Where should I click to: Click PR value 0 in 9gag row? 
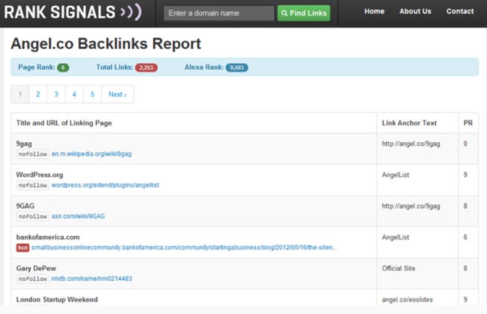(x=465, y=143)
